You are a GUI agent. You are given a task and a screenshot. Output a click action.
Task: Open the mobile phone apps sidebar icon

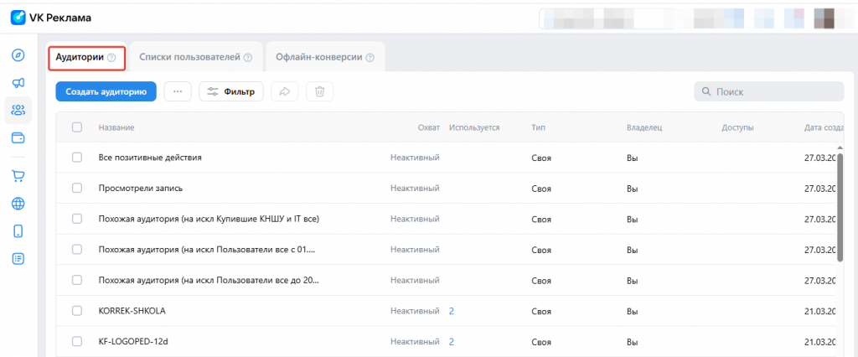click(18, 231)
